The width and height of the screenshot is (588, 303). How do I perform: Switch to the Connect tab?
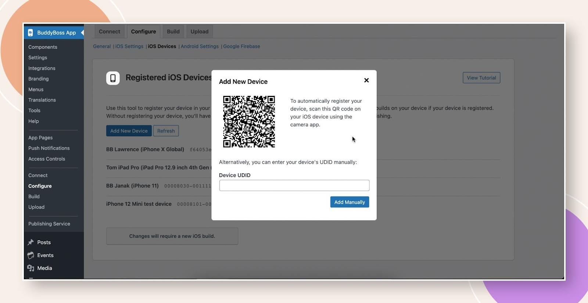tap(110, 32)
